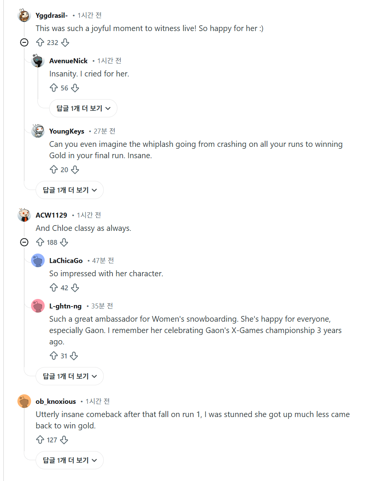Open ACW1129's user profile
The image size is (373, 481).
click(51, 215)
